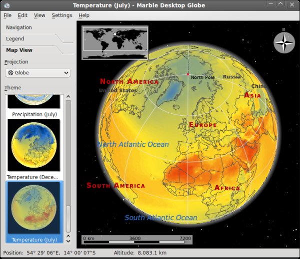Click the distance scale bar

coord(137,240)
